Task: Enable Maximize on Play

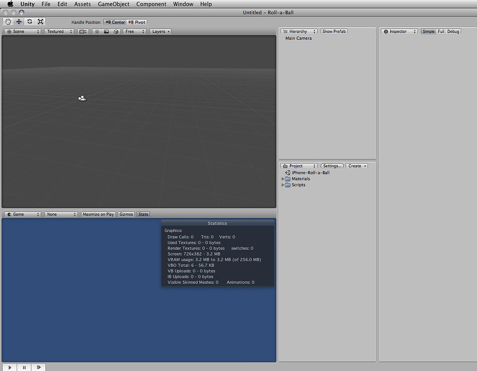Action: [x=98, y=214]
